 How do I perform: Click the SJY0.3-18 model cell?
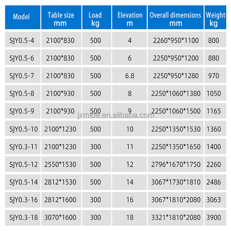[x=22, y=217]
